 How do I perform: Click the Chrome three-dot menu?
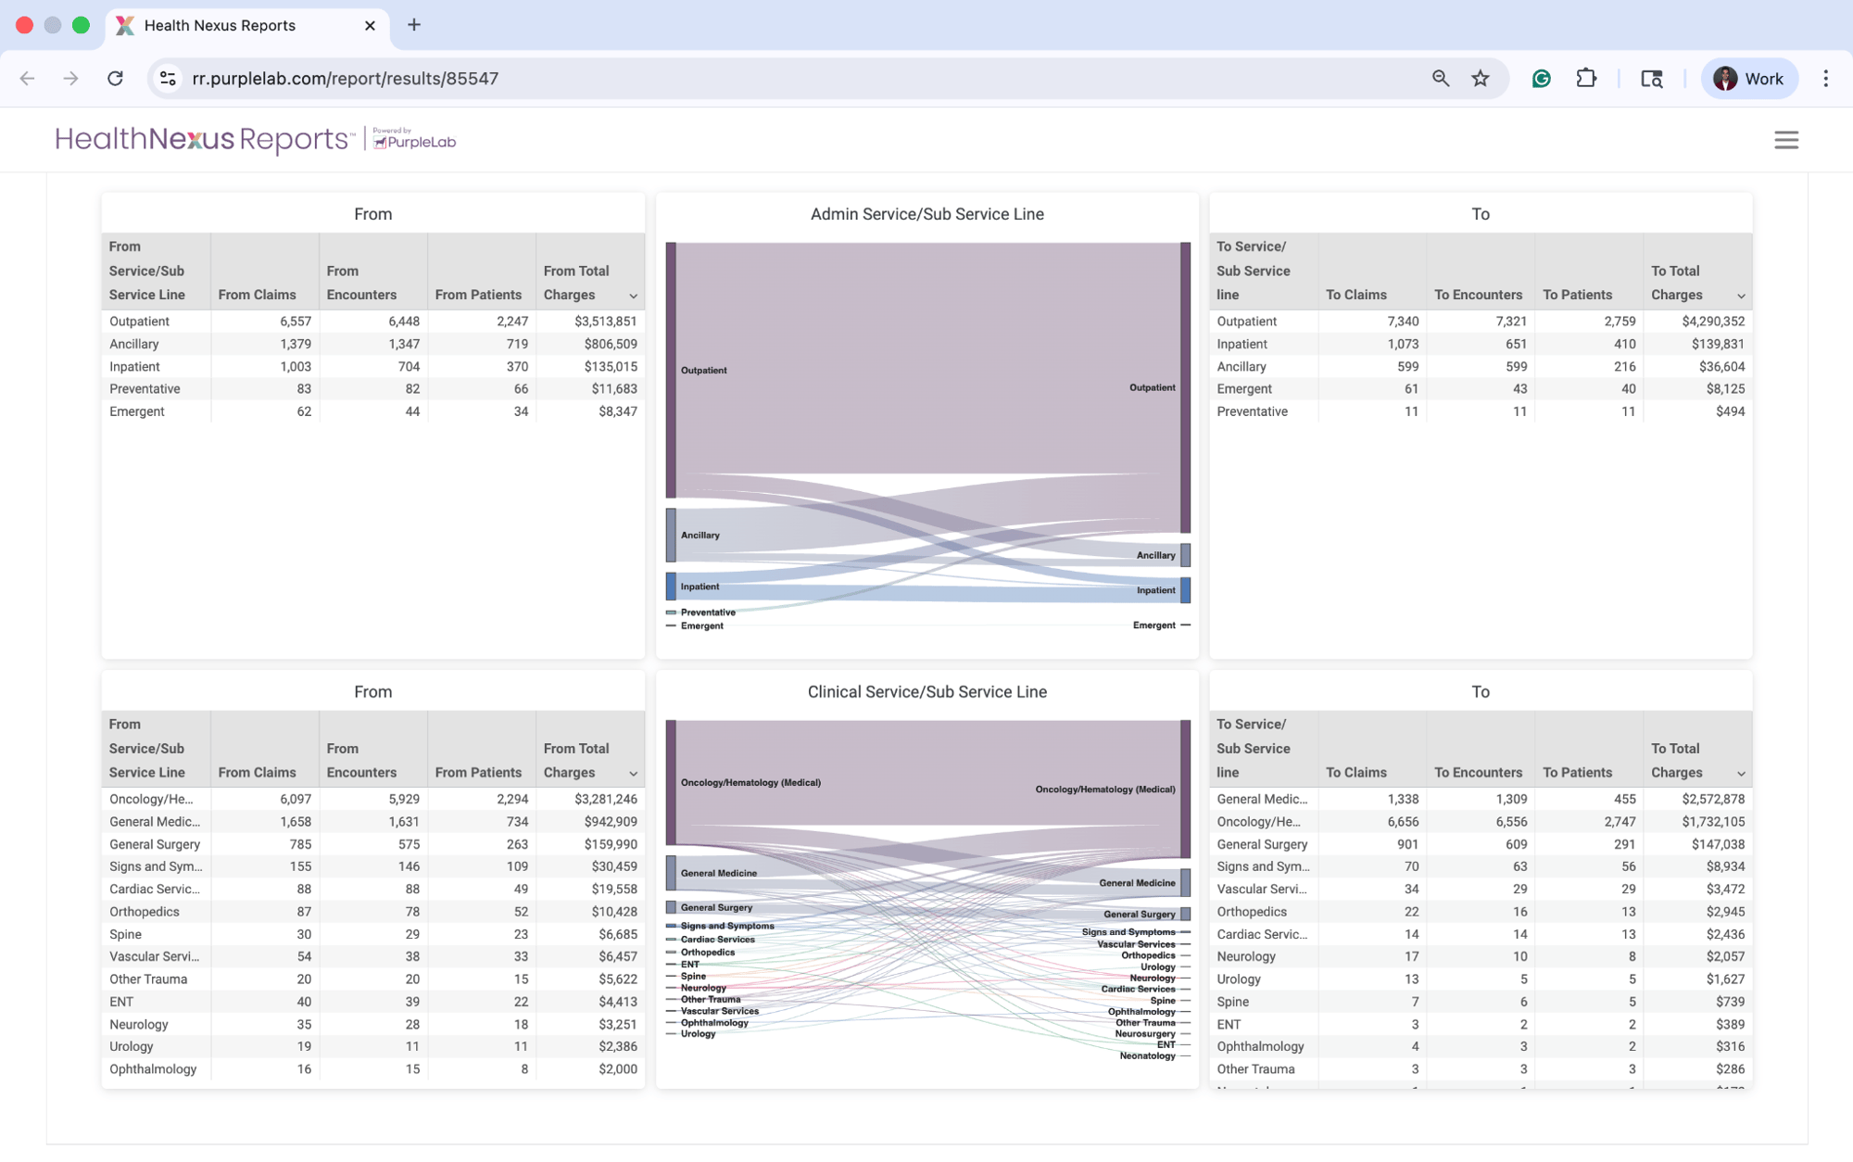(x=1825, y=79)
